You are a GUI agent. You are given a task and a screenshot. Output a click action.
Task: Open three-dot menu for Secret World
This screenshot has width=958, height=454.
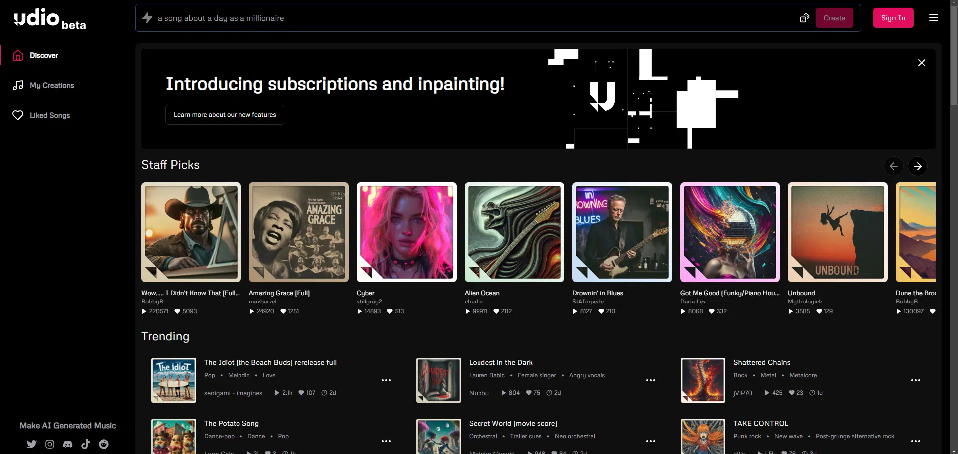(651, 441)
